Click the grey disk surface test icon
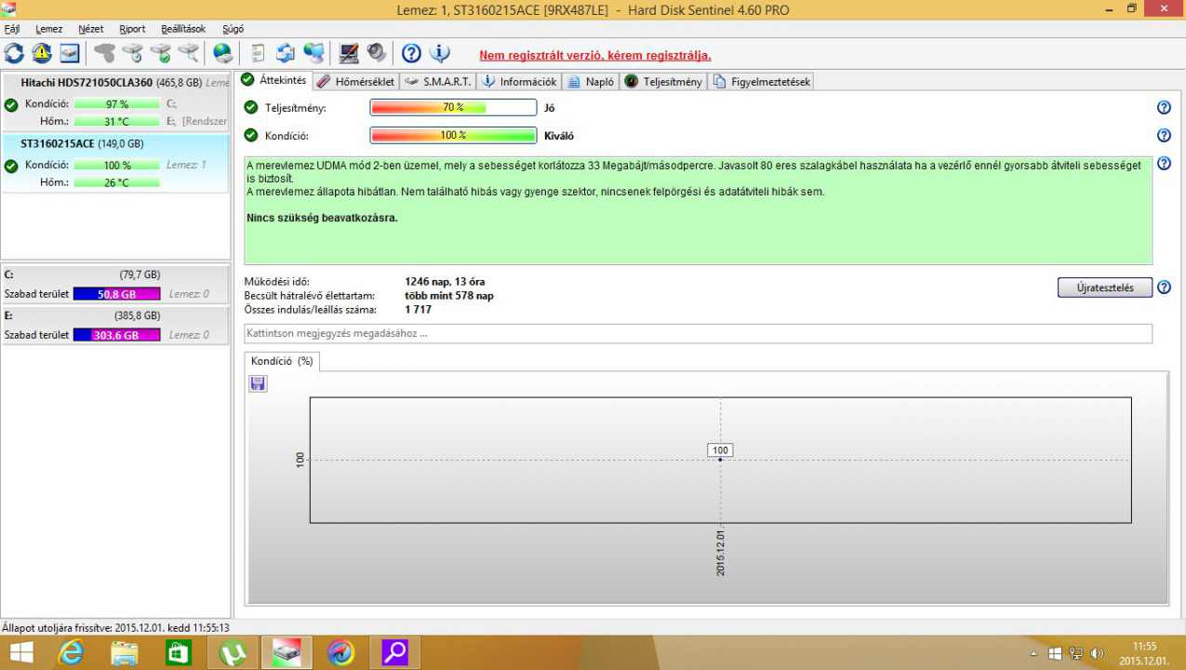Screen dimensions: 1186x670 pos(105,53)
